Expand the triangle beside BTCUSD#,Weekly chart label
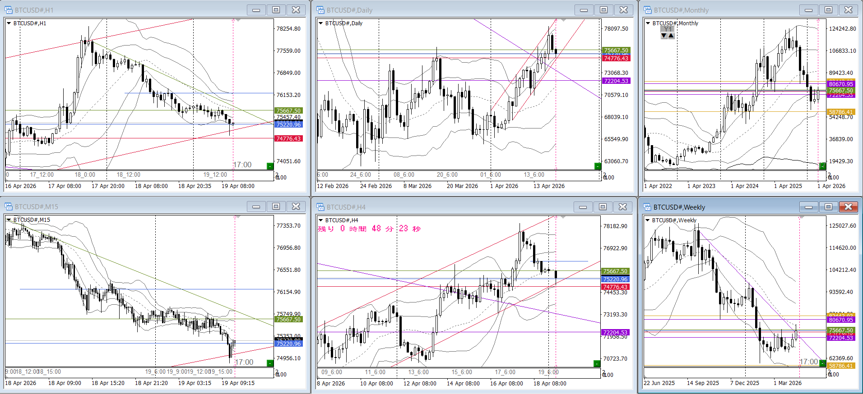The height and width of the screenshot is (394, 863). coord(648,220)
